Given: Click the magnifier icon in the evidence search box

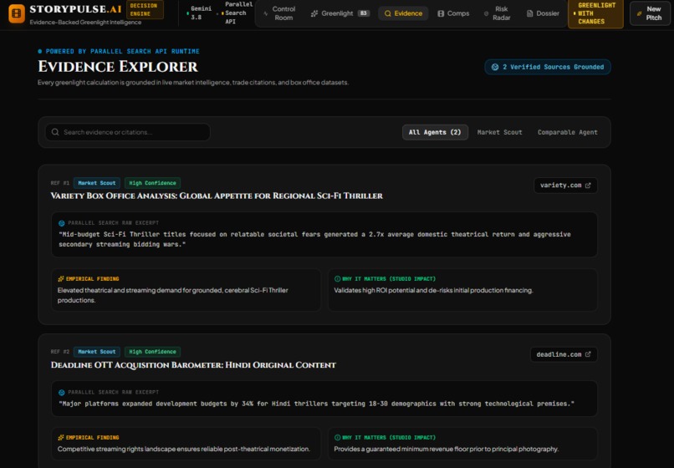Looking at the screenshot, I should tap(55, 132).
